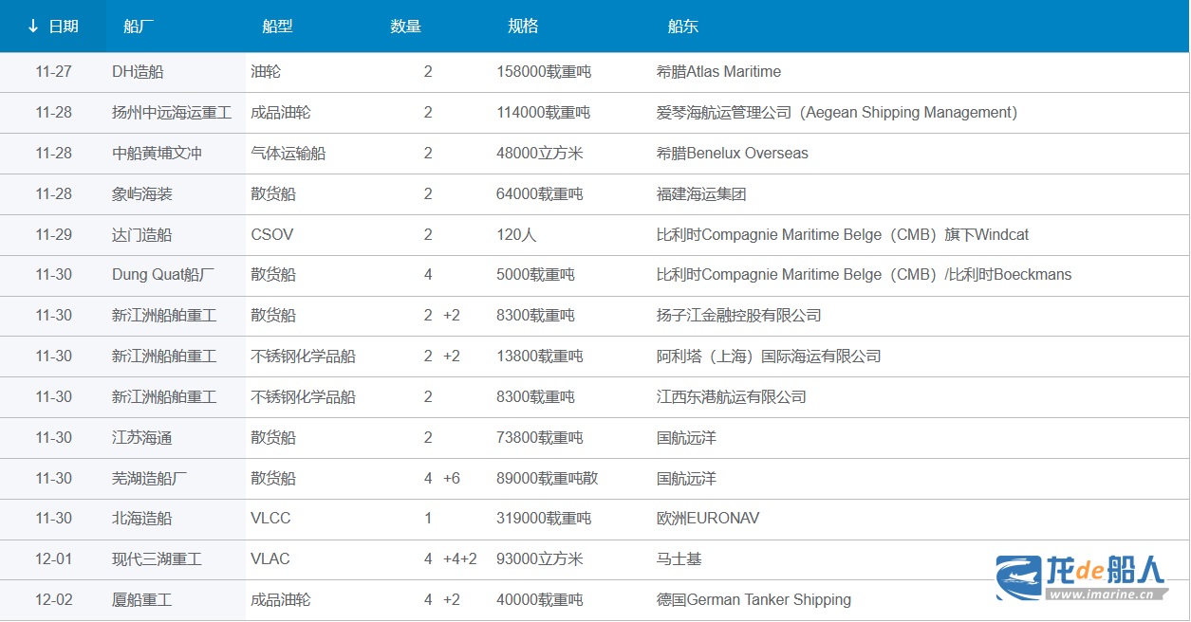Select owner 阿利塔（上海）国际海运有限公司
Image resolution: width=1191 pixels, height=622 pixels.
pyautogui.click(x=769, y=357)
